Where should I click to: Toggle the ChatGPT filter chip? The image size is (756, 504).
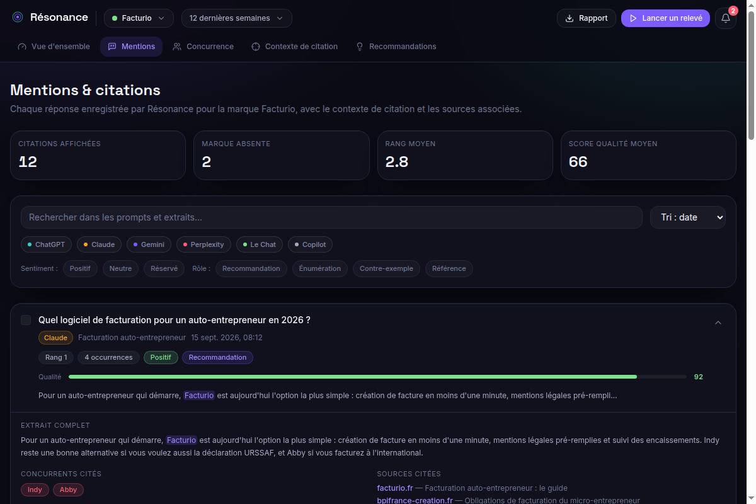[x=46, y=244]
